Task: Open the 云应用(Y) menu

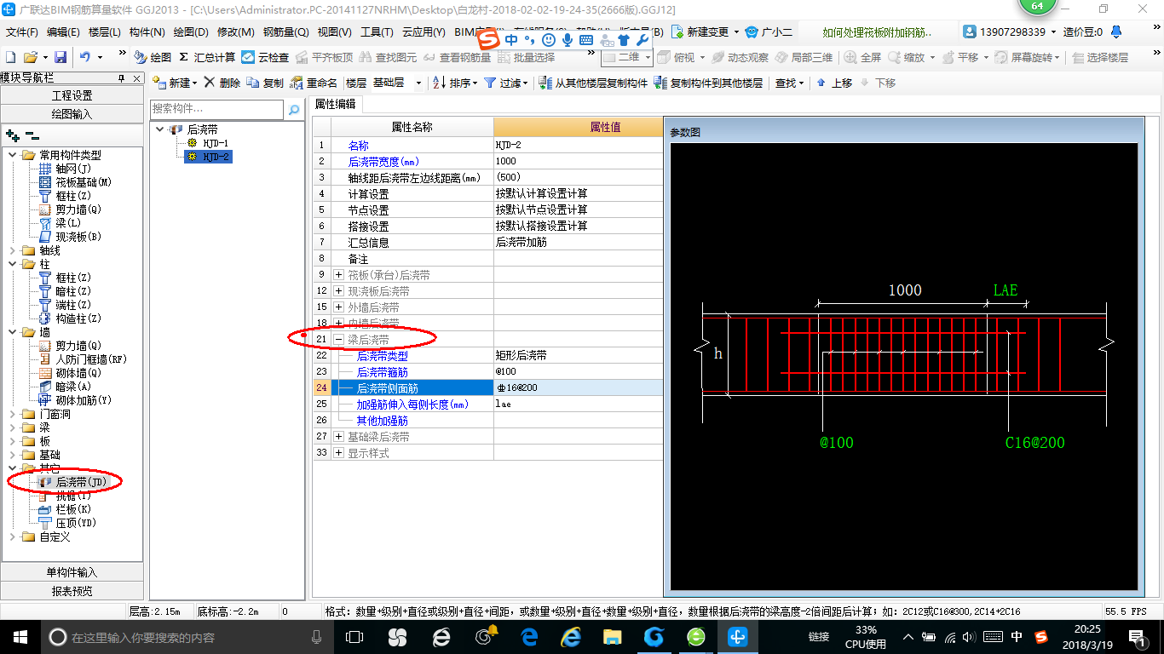Action: (x=424, y=32)
